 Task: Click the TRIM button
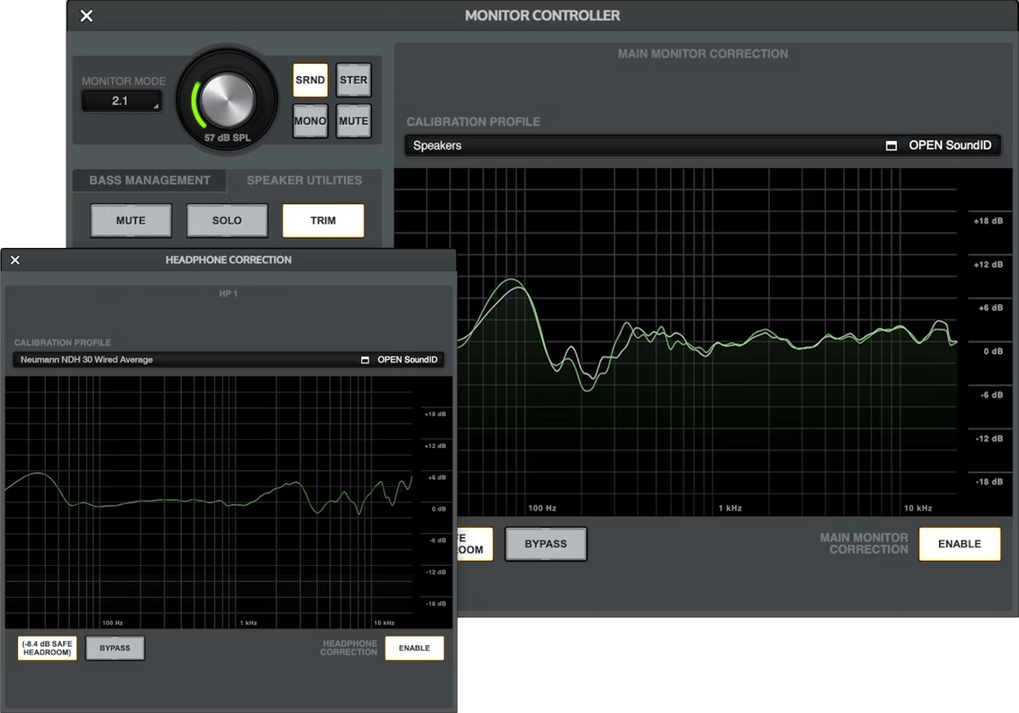coord(323,221)
